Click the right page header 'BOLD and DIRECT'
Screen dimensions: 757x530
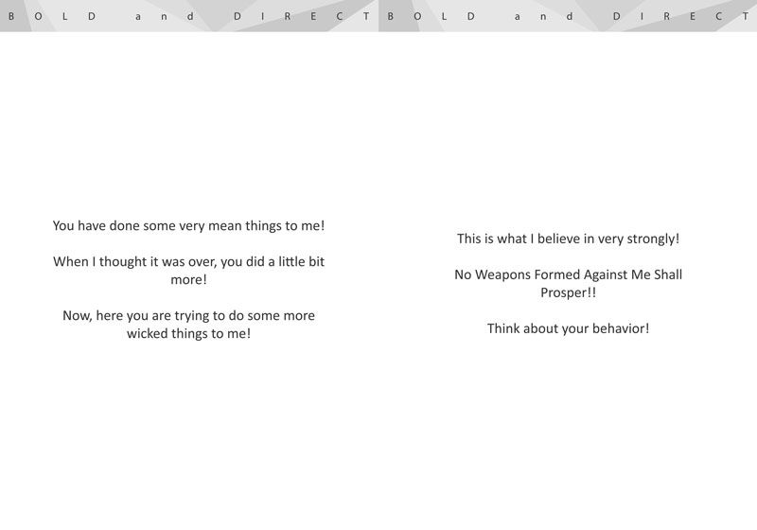tap(568, 16)
